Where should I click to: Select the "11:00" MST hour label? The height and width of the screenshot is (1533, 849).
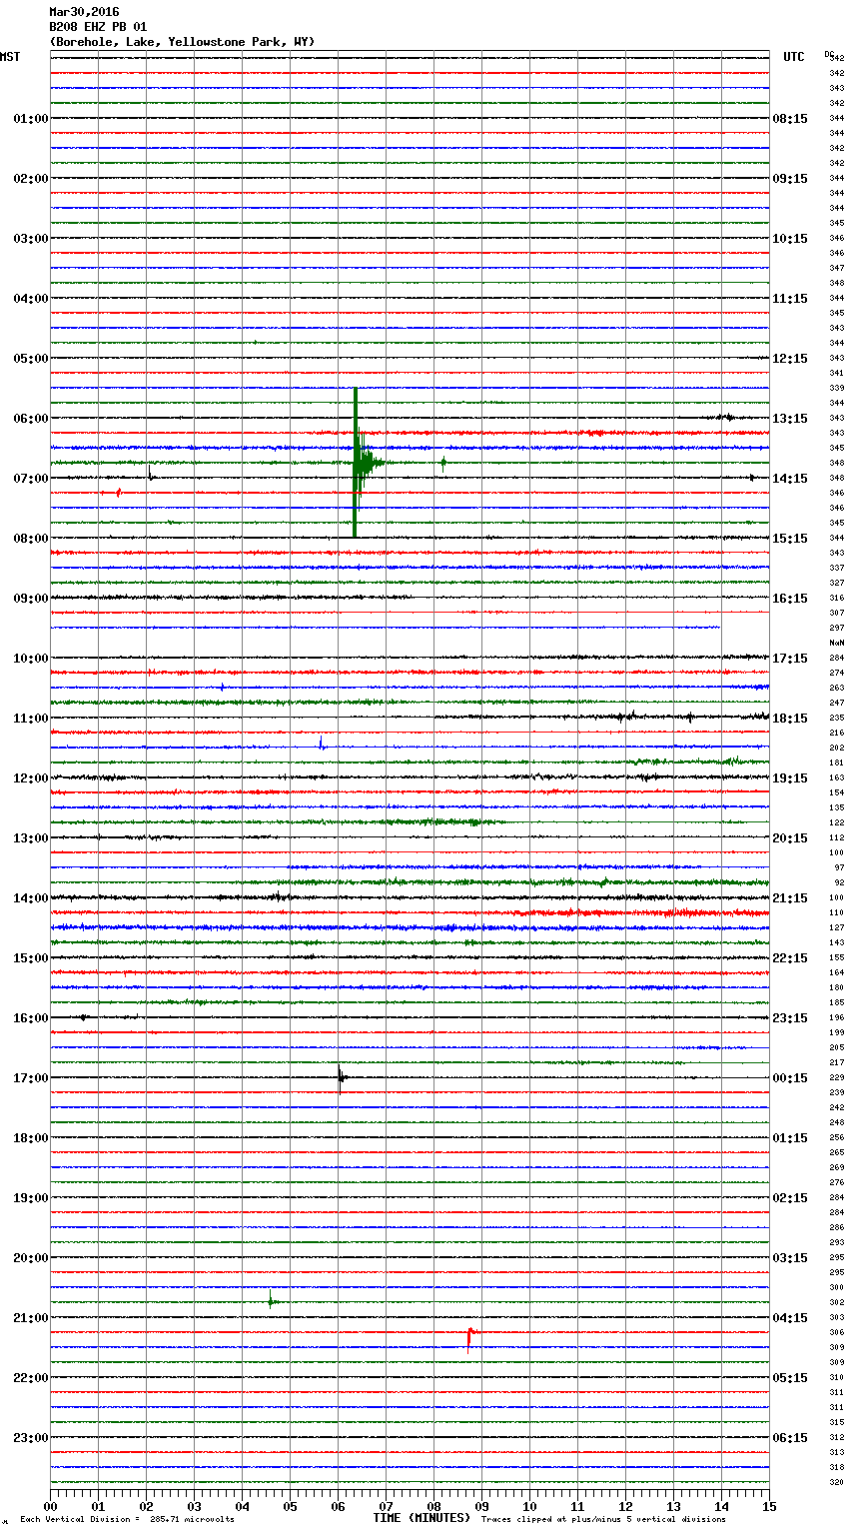tap(31, 719)
